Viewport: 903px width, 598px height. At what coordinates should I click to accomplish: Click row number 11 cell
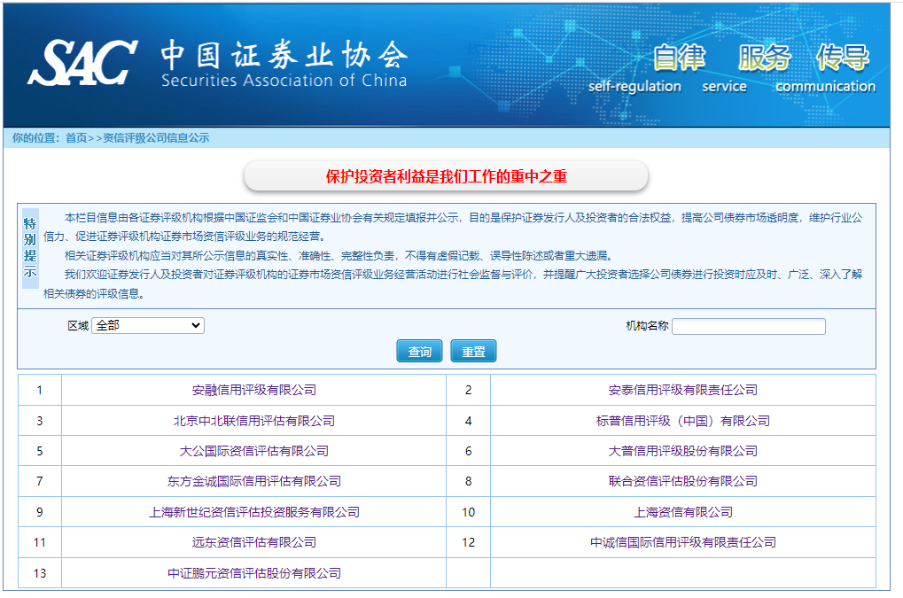click(x=39, y=542)
